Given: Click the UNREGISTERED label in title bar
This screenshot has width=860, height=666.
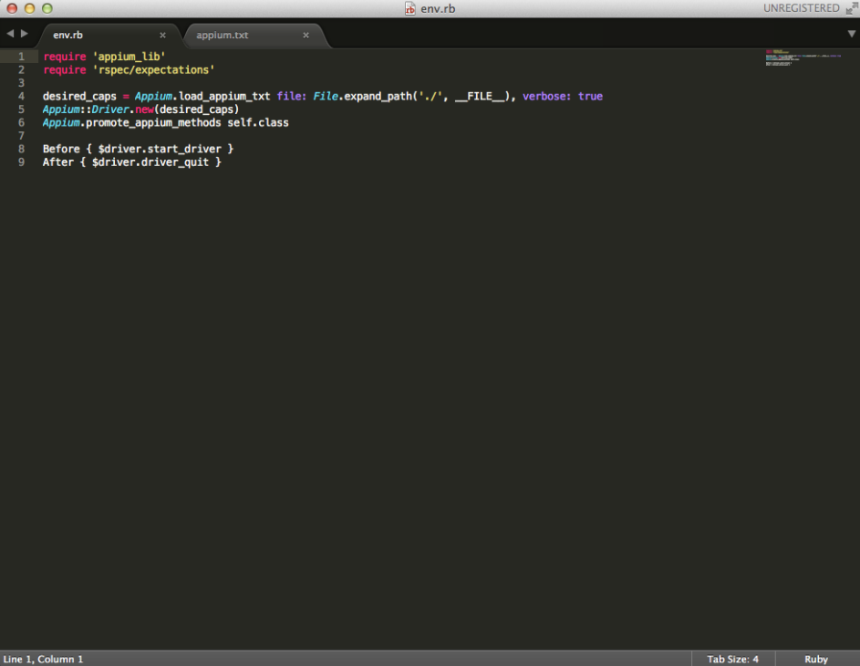Looking at the screenshot, I should [802, 8].
